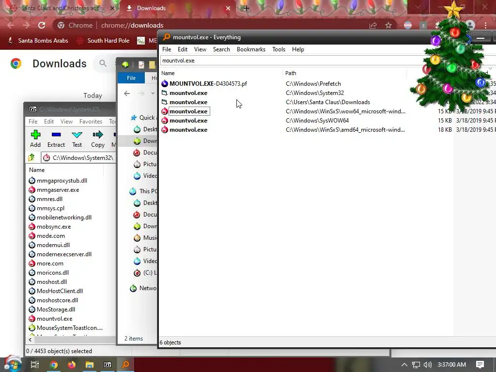Open Edit menu in Everything
The height and width of the screenshot is (372, 496).
(183, 49)
